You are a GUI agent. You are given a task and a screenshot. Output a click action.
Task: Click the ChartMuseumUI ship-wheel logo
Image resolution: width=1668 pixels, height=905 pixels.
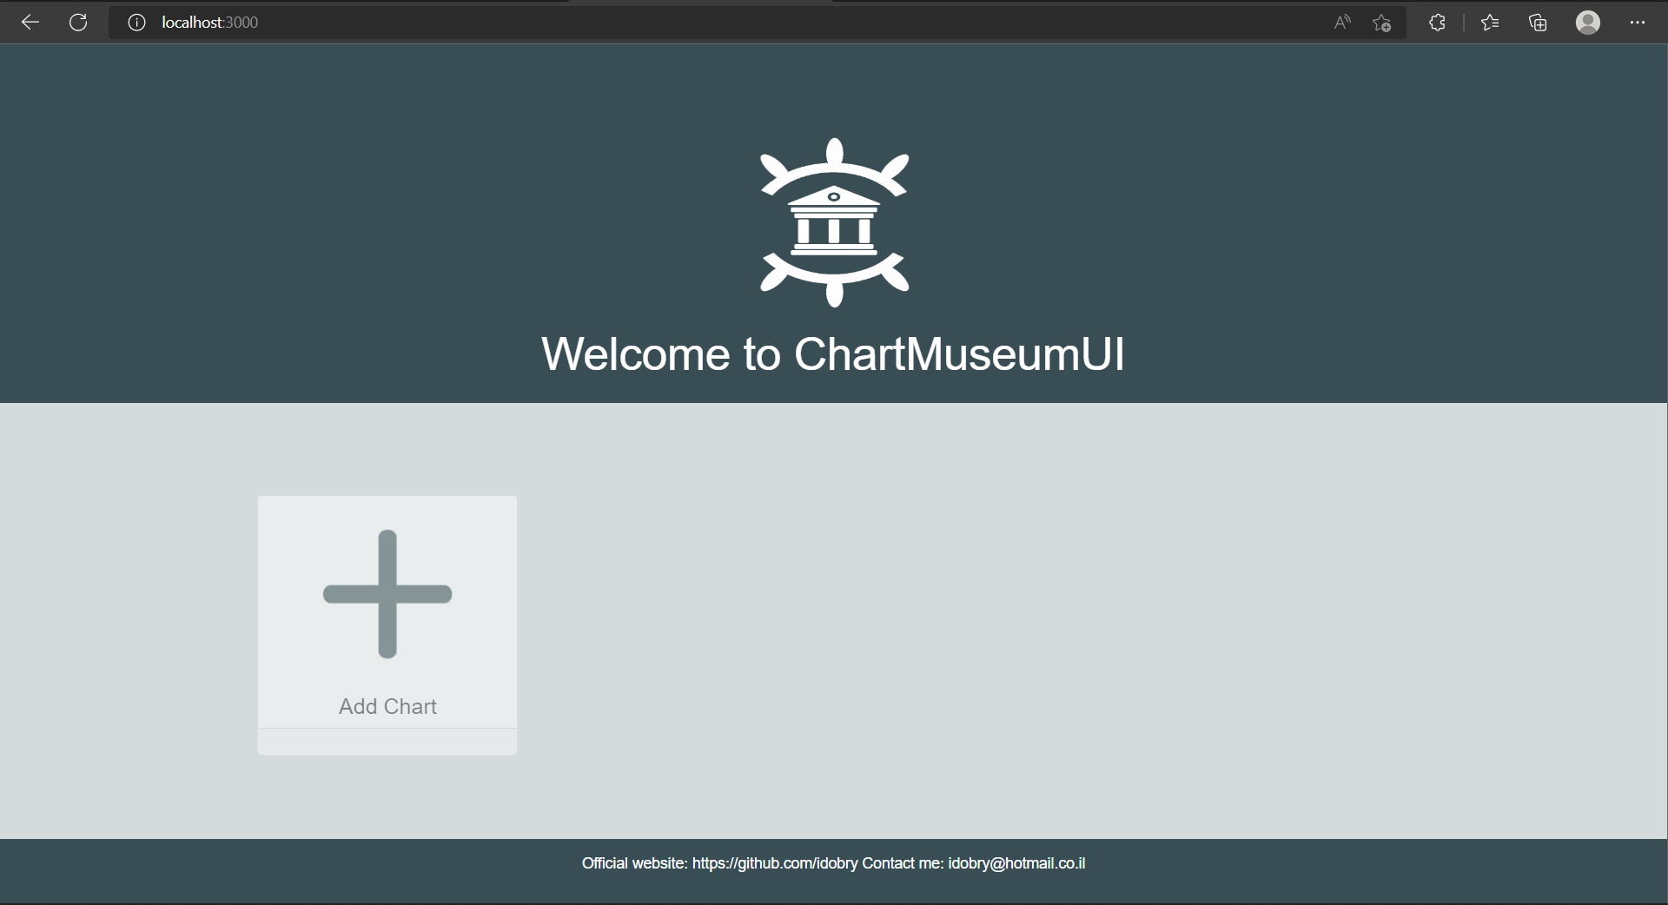click(x=834, y=221)
